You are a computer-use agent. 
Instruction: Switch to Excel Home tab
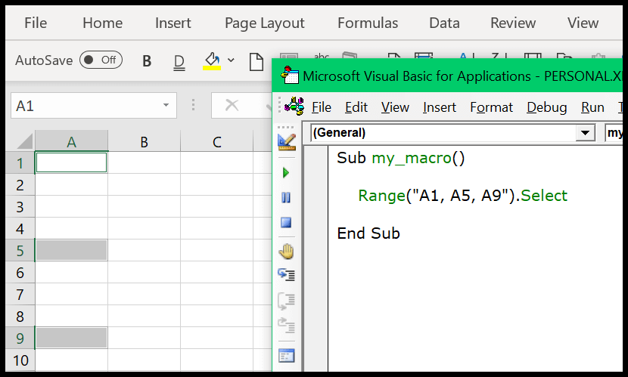tap(103, 23)
